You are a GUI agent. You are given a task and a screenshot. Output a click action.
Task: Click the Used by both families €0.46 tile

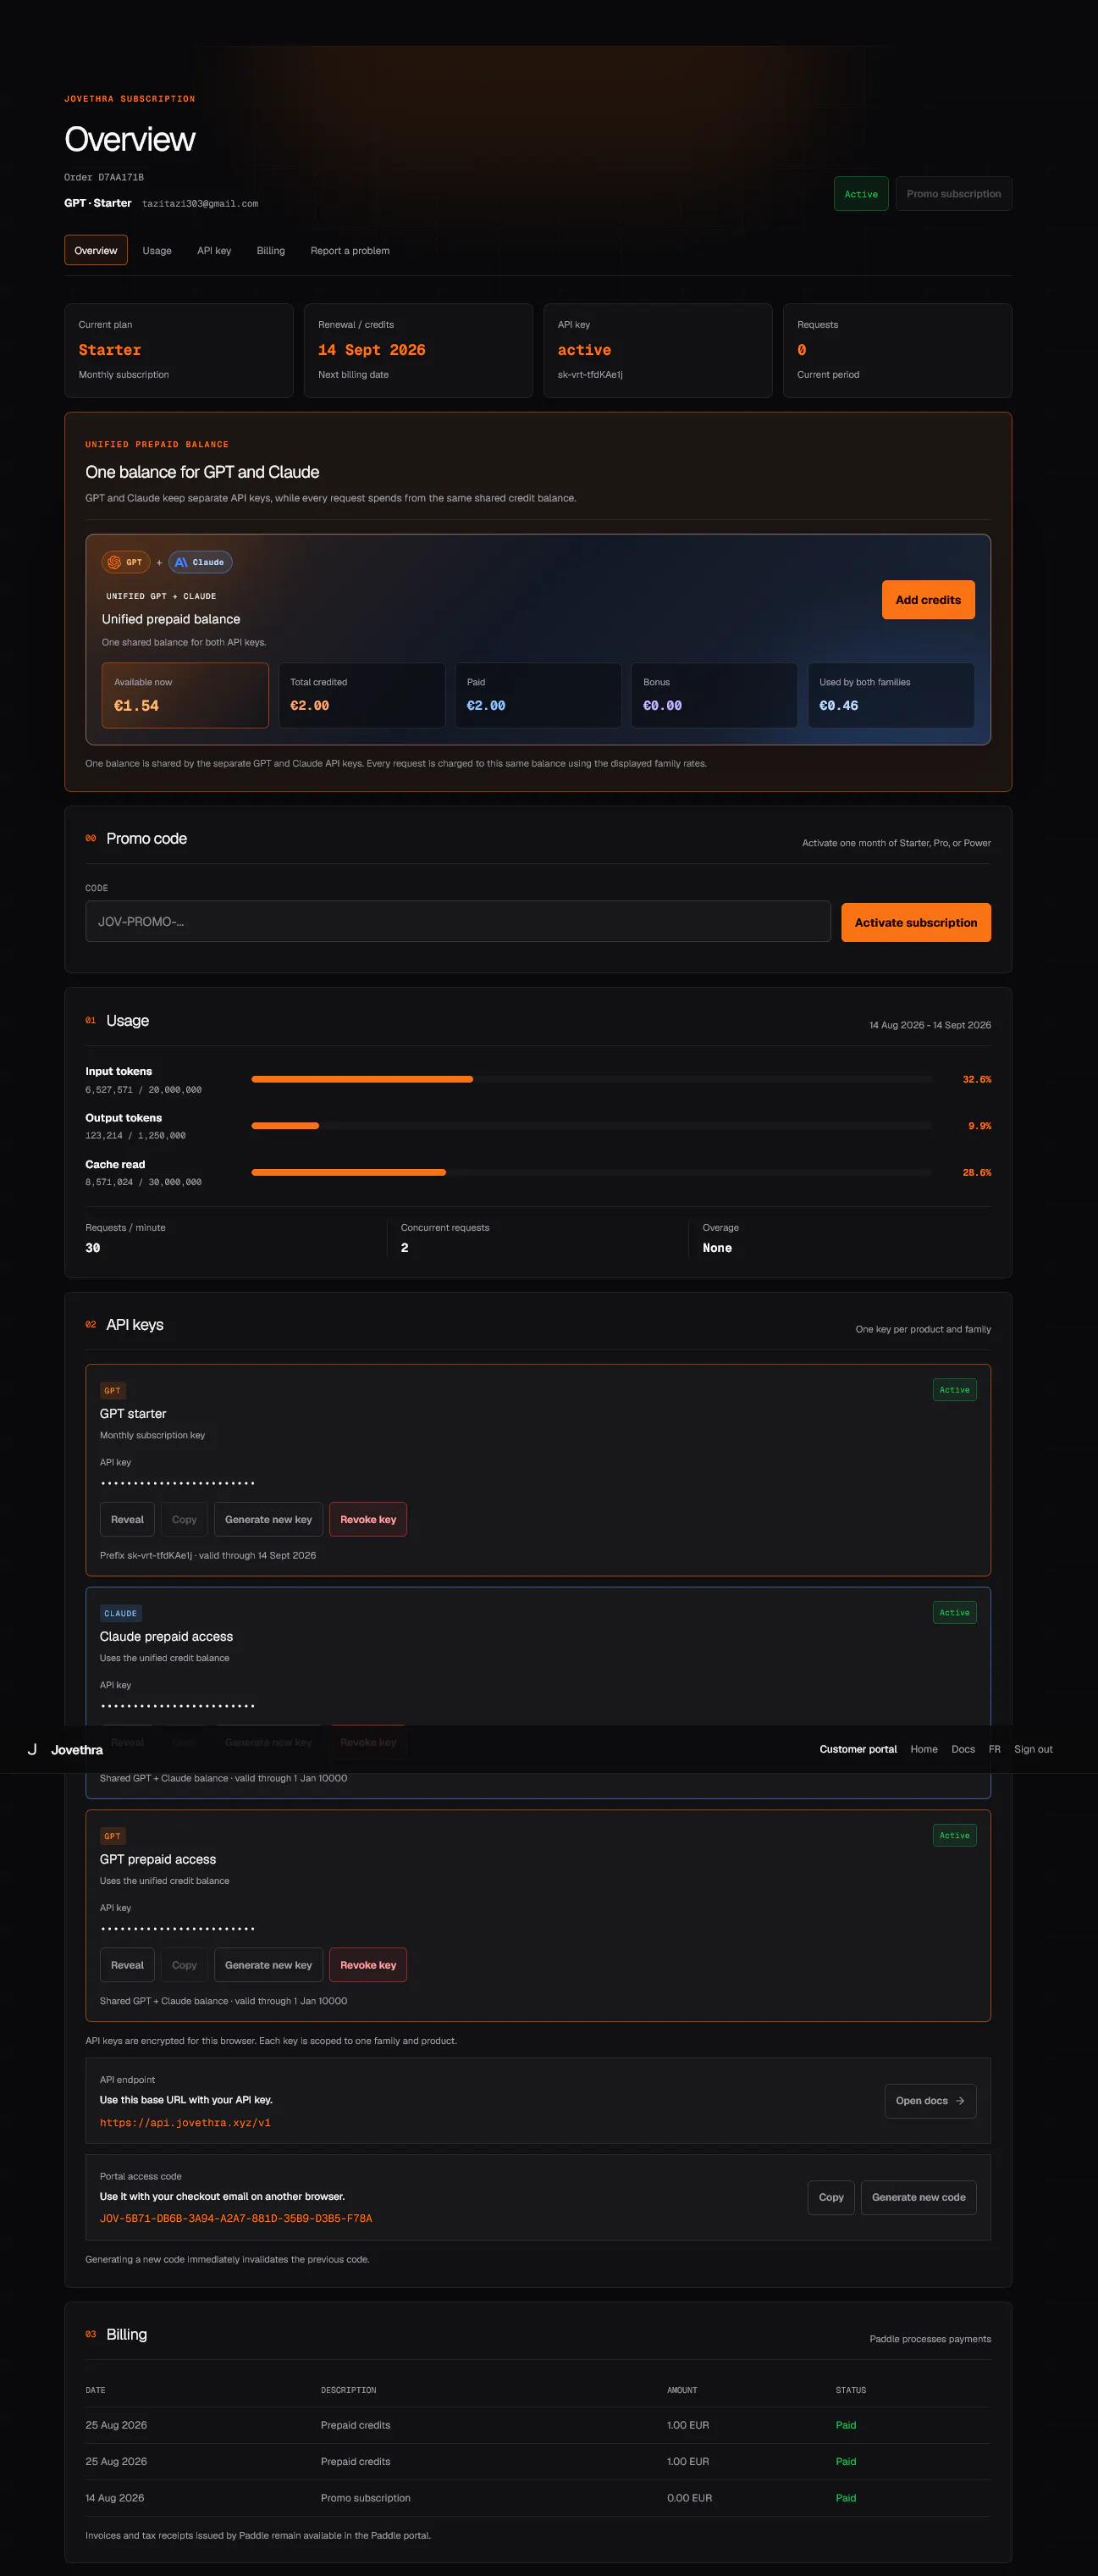tap(891, 695)
